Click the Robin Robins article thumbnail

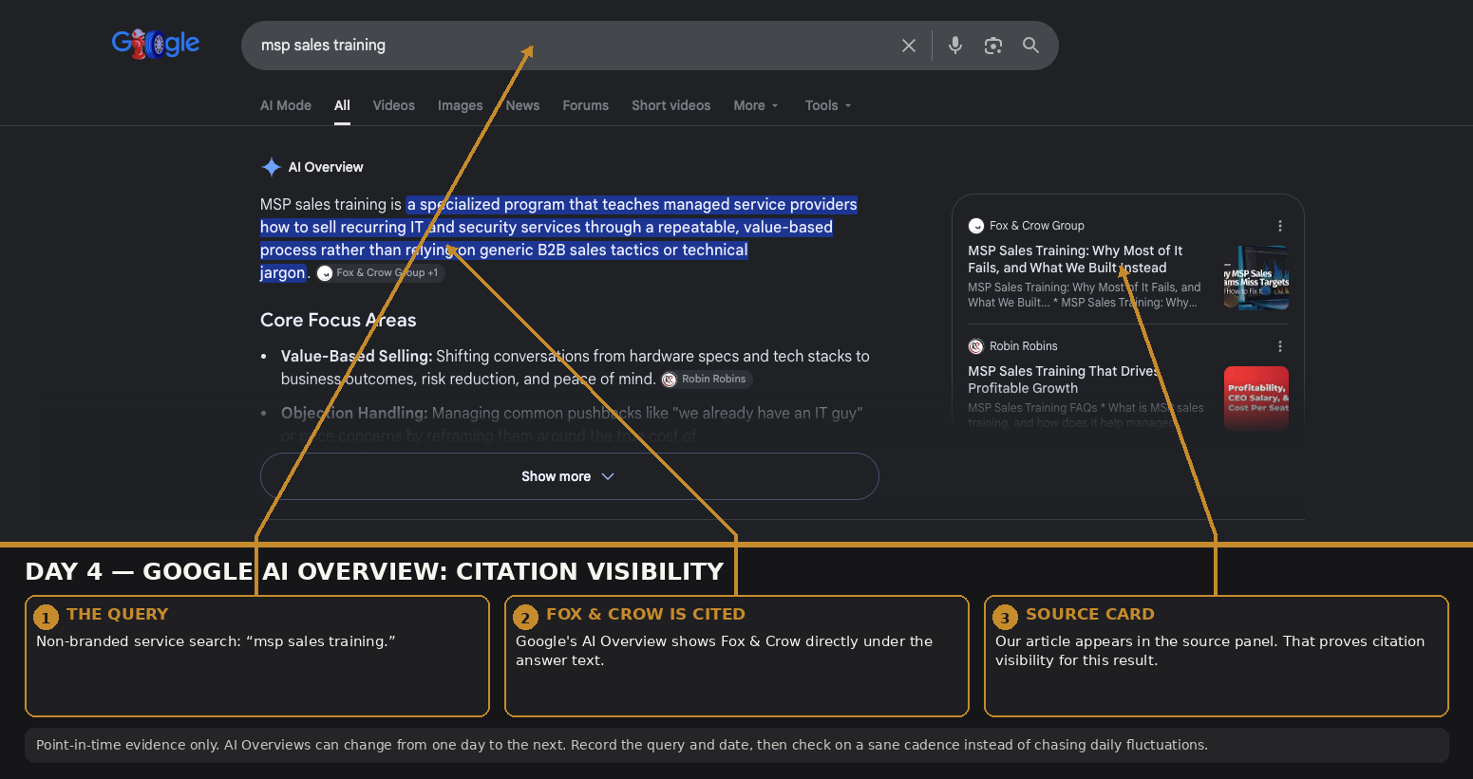[1256, 399]
